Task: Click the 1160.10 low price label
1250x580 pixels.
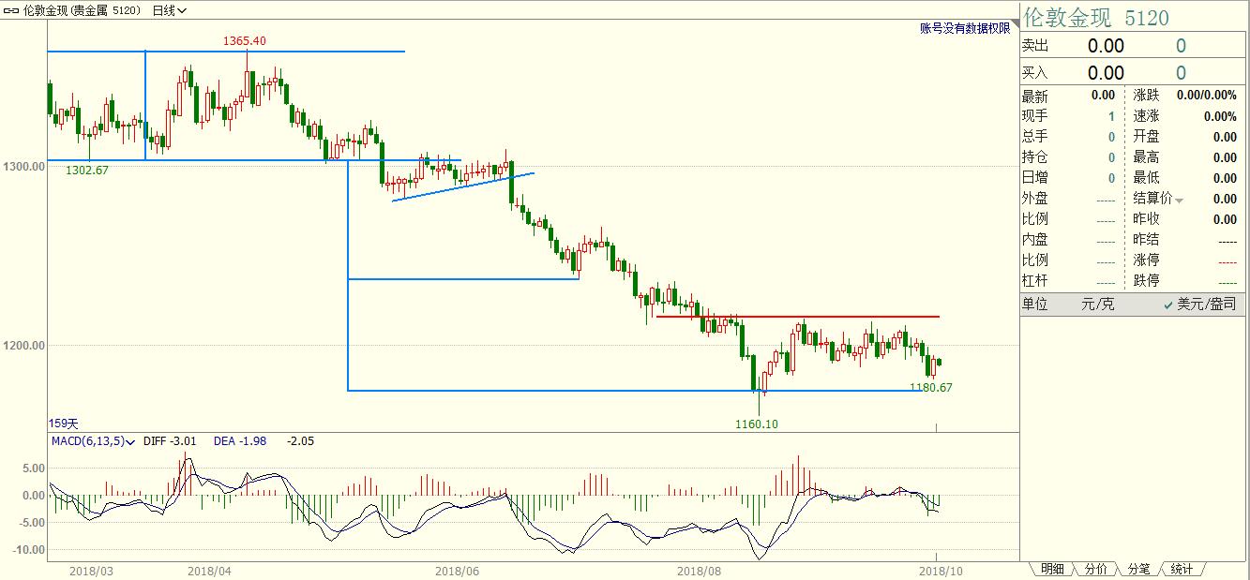Action: pos(756,424)
